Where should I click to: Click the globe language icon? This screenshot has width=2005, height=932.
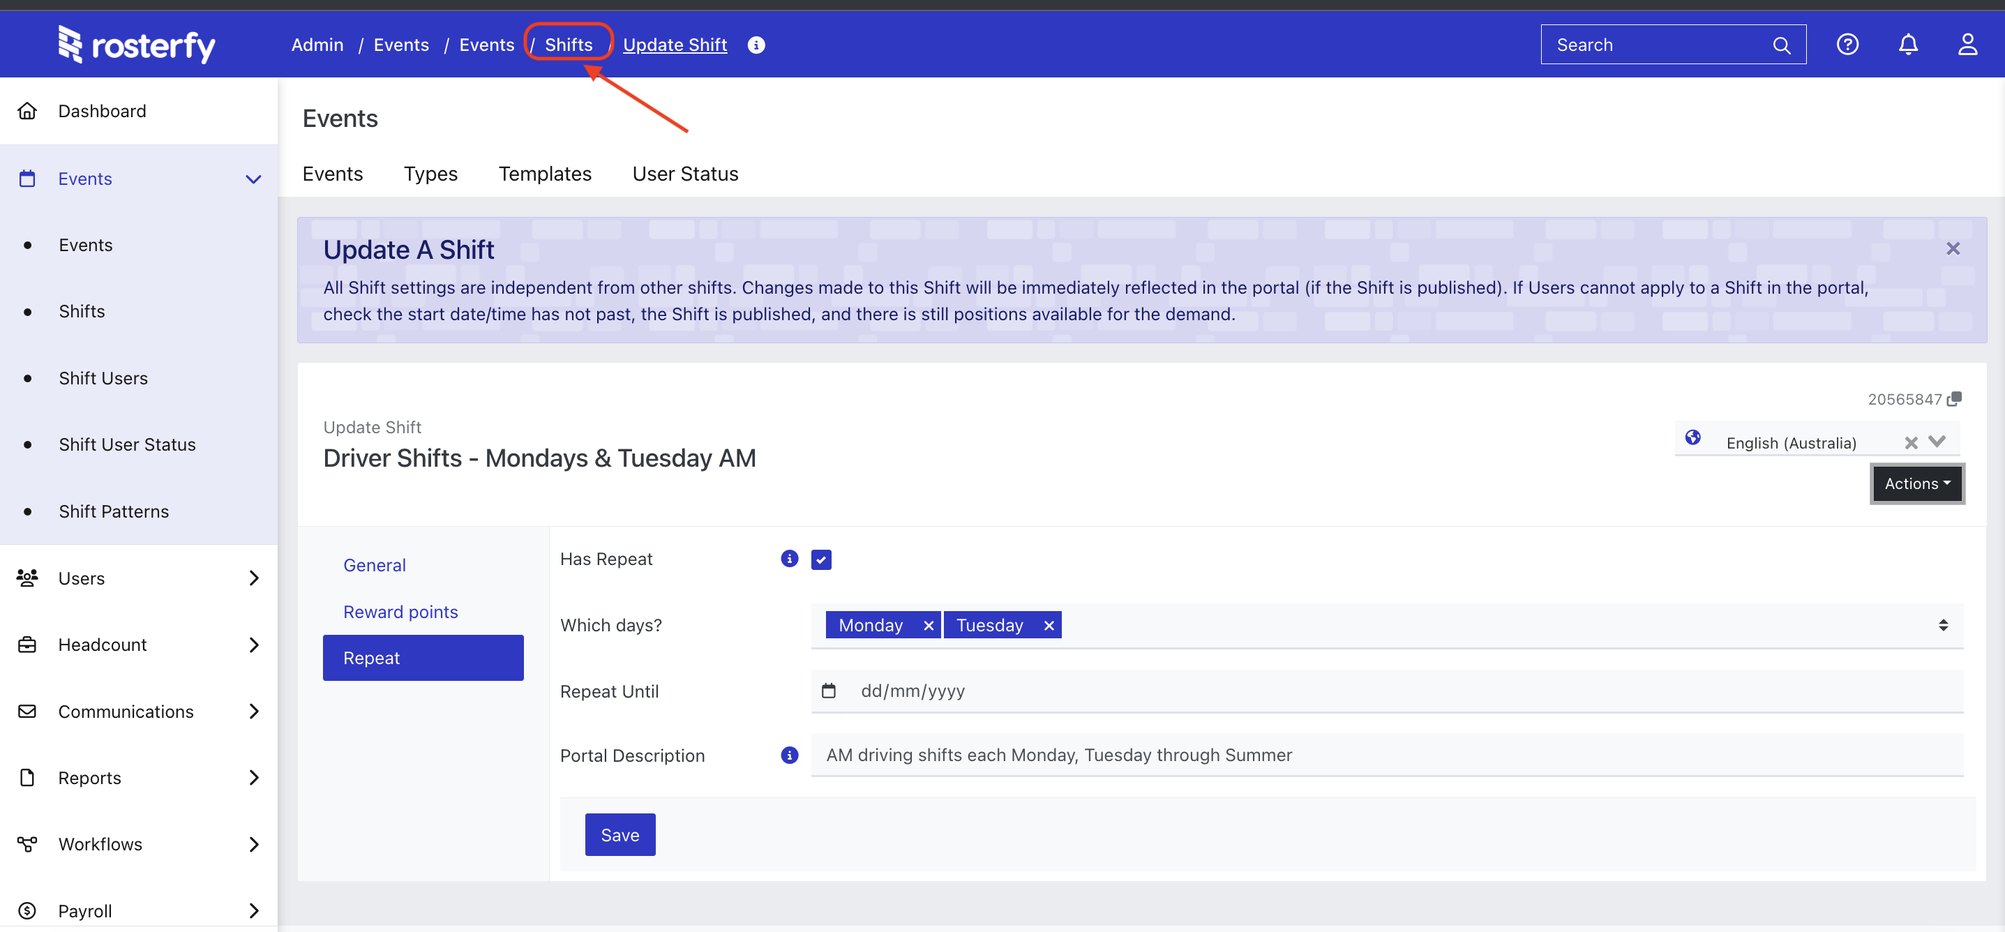click(1693, 437)
